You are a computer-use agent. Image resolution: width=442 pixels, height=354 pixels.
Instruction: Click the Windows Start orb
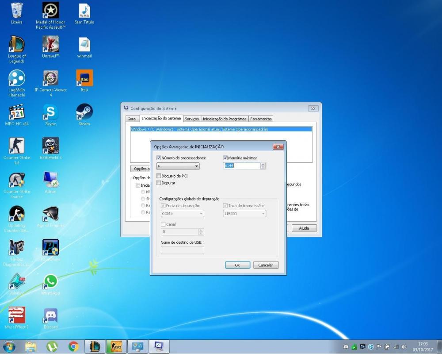[9, 346]
